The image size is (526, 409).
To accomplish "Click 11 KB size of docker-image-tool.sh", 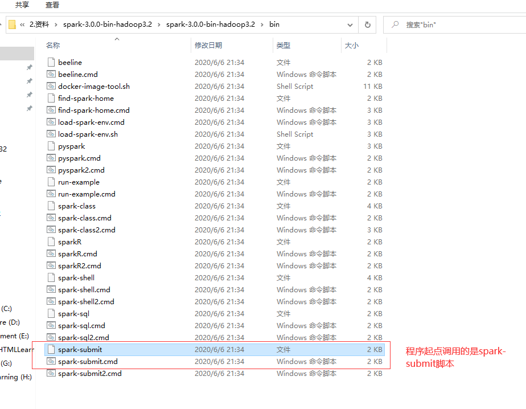I will 373,86.
